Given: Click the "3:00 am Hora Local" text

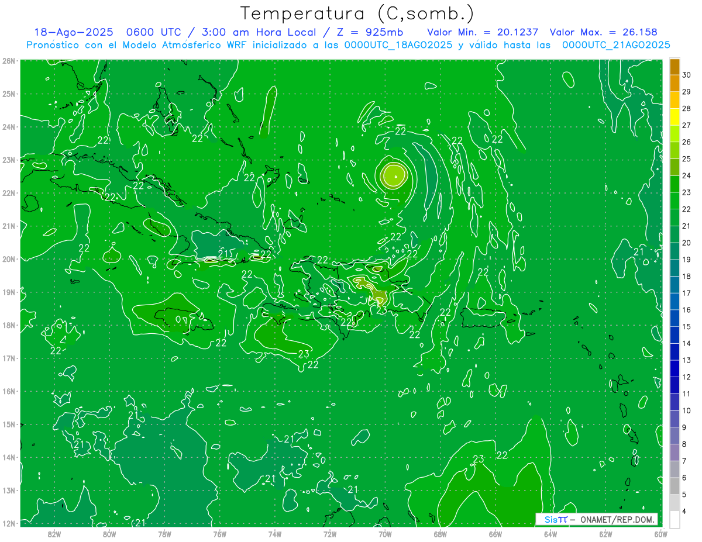Looking at the screenshot, I should tap(263, 32).
